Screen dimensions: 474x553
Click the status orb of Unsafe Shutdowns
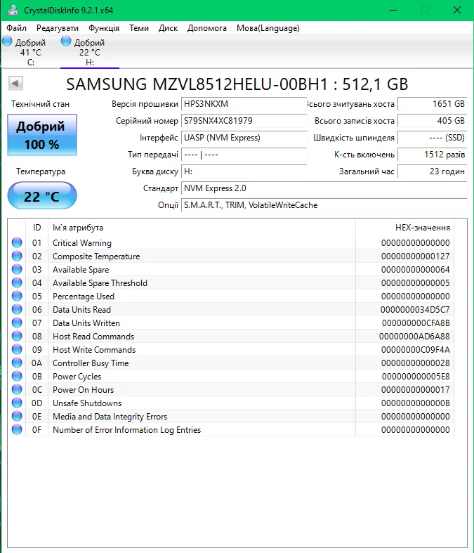(17, 403)
